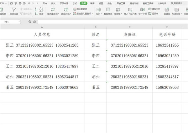This screenshot has height=133, width=188.
Task: Click column A cell starting with 董五
Action: coord(42,87)
